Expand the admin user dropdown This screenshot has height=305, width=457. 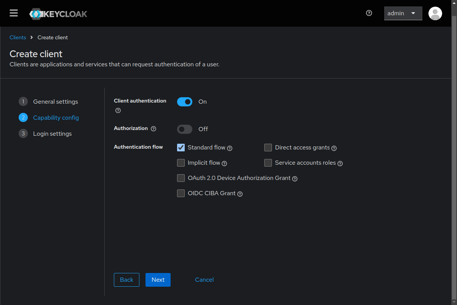point(403,13)
